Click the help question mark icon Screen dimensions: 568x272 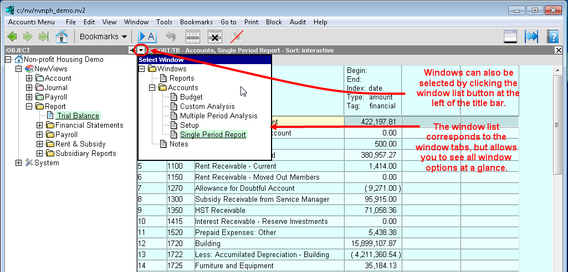(x=552, y=36)
